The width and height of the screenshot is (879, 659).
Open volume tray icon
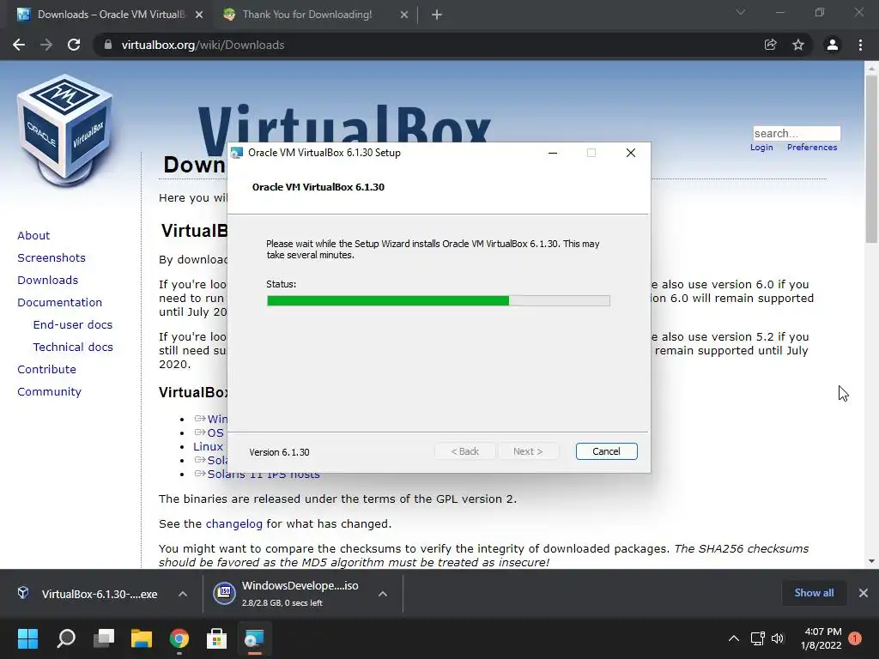pyautogui.click(x=778, y=638)
